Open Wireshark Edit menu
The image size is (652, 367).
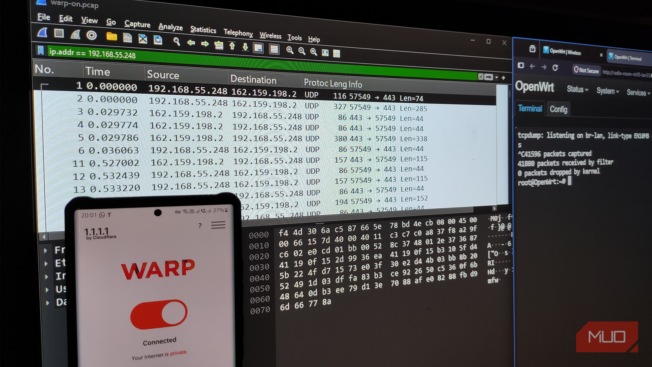66,19
